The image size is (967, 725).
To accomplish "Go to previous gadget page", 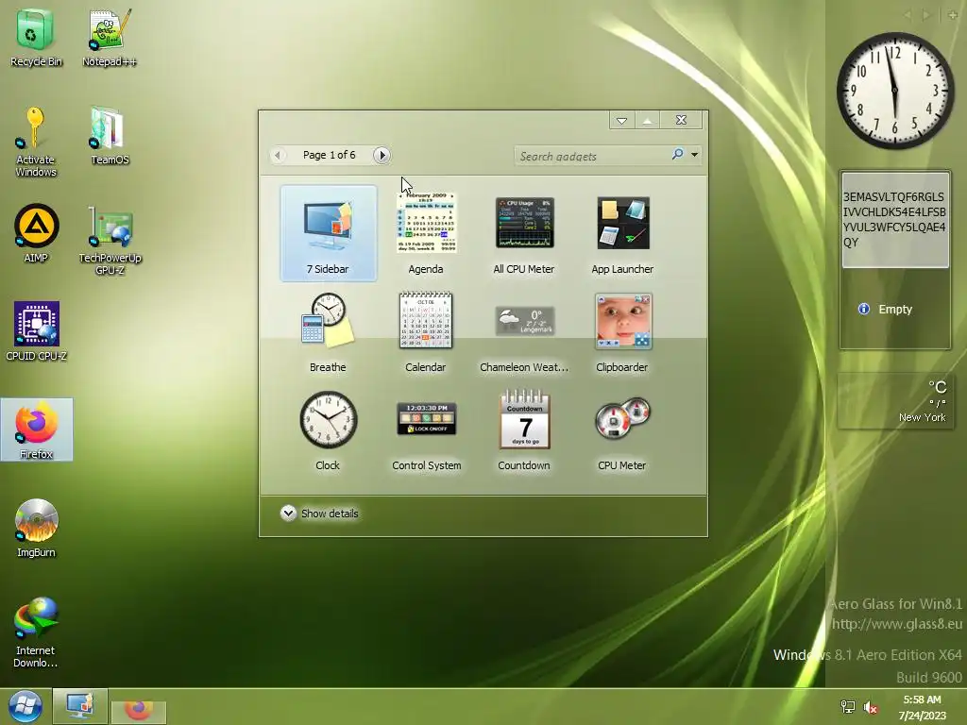I will pyautogui.click(x=279, y=155).
